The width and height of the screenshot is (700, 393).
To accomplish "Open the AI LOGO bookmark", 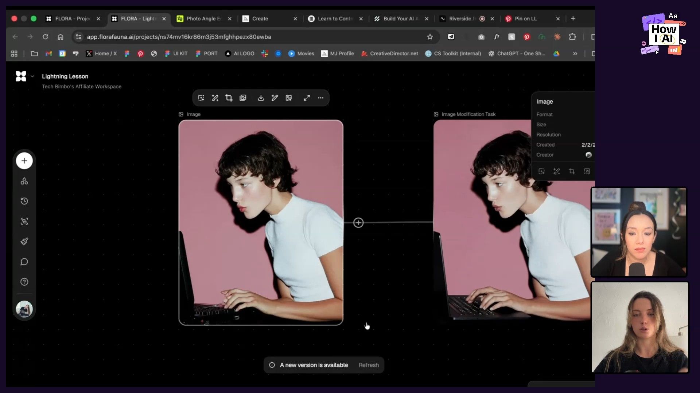I will coord(240,53).
